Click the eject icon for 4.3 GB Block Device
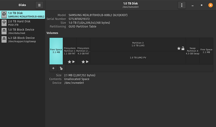Screen dimensions: 216x127 click(x=4, y=39)
